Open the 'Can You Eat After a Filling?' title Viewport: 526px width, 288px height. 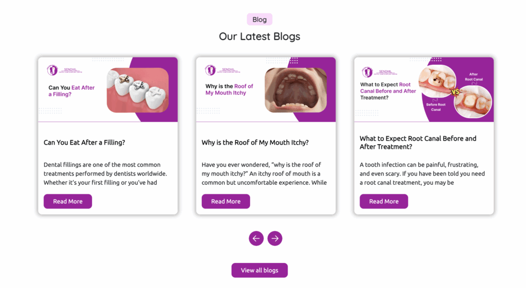coord(84,143)
